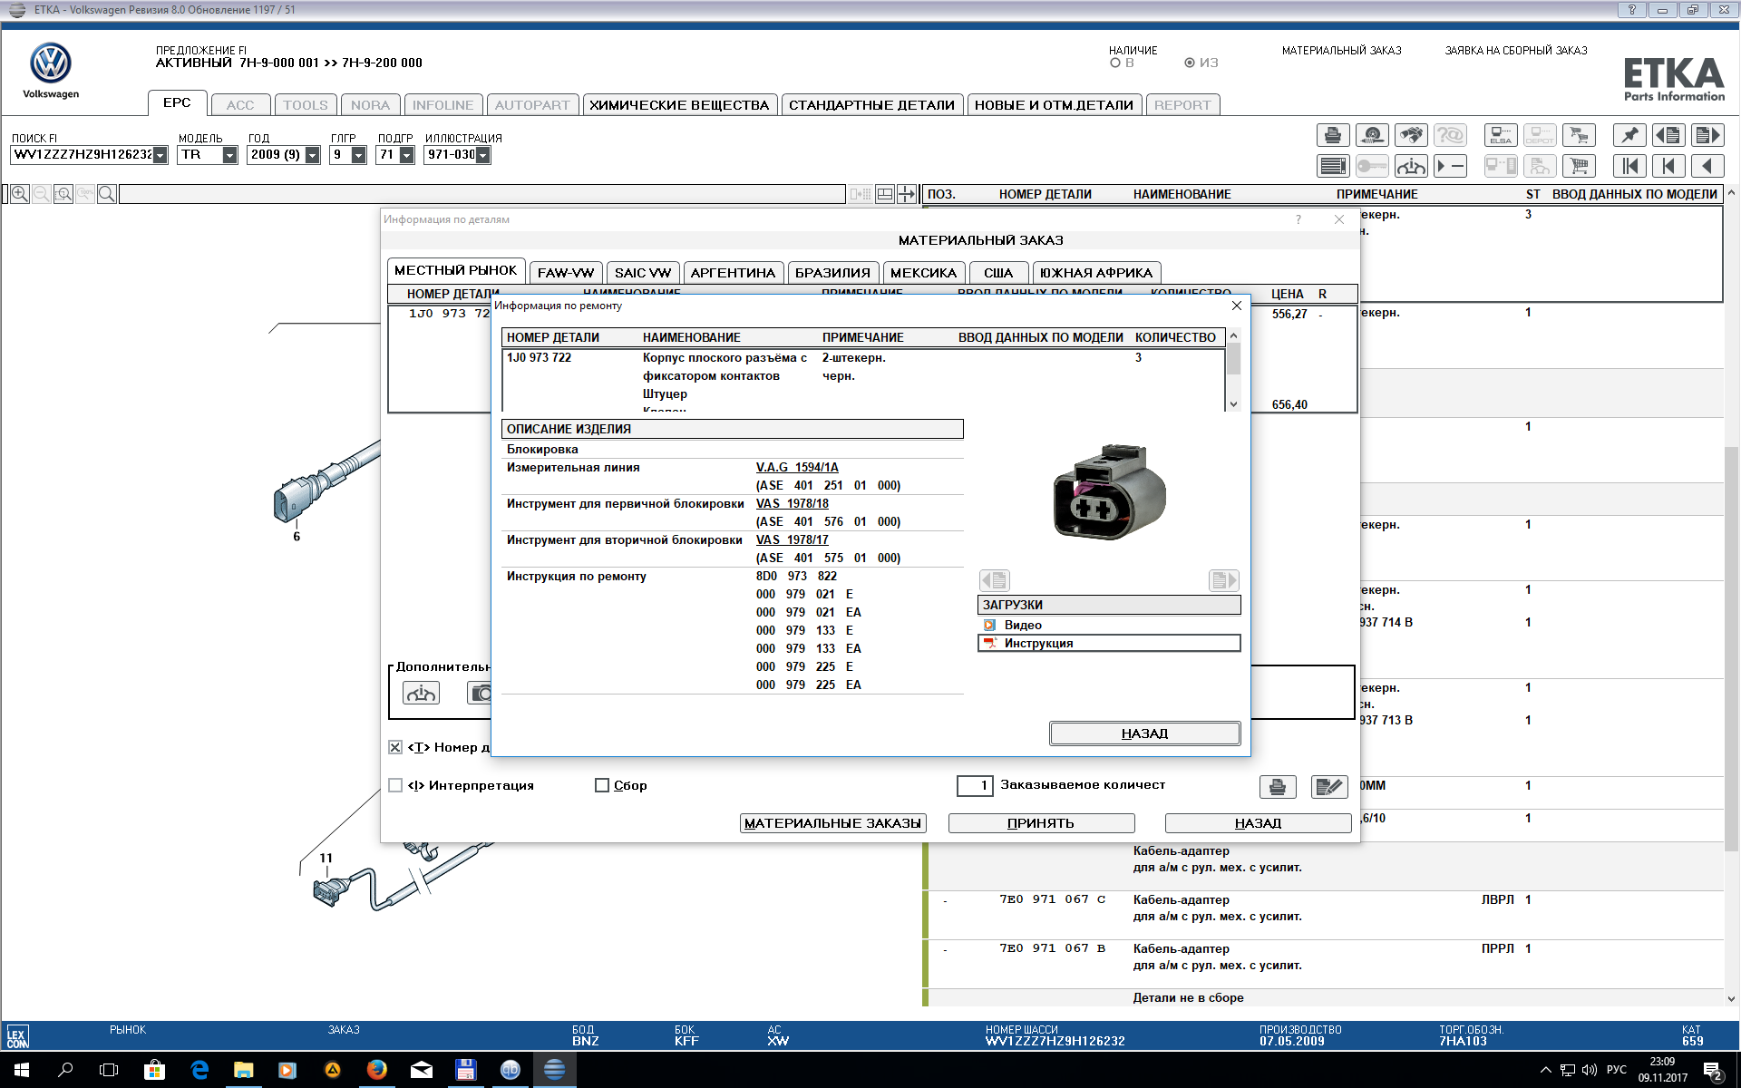Open НОВЫЕ И ОТМ.ДЕТАЛИ tab
1741x1088 pixels.
(1054, 105)
